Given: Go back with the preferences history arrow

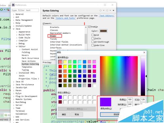Looking at the screenshot, I should (100, 10).
